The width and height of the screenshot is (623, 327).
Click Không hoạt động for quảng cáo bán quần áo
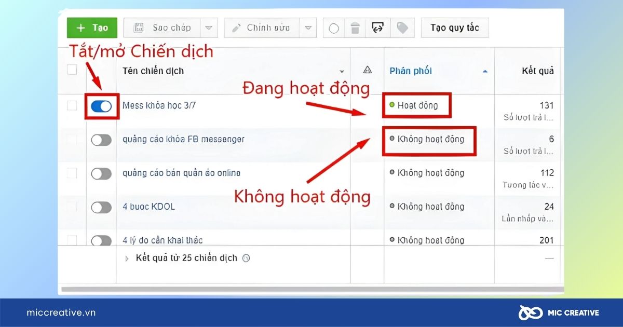(x=427, y=173)
